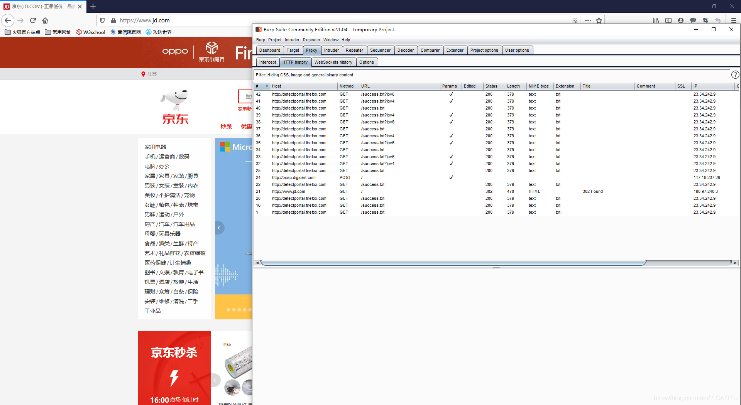This screenshot has width=741, height=405.
Task: Click the Firefox forward arrow button
Action: point(21,20)
